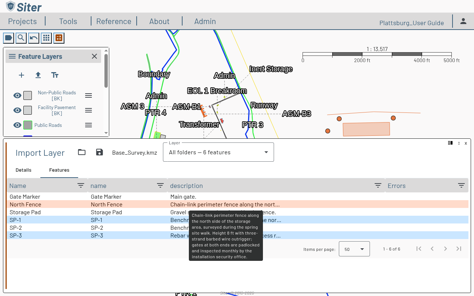Screen dimensions: 474x296
Task: Click the Plattsburg_User Guide project name
Action: (412, 23)
